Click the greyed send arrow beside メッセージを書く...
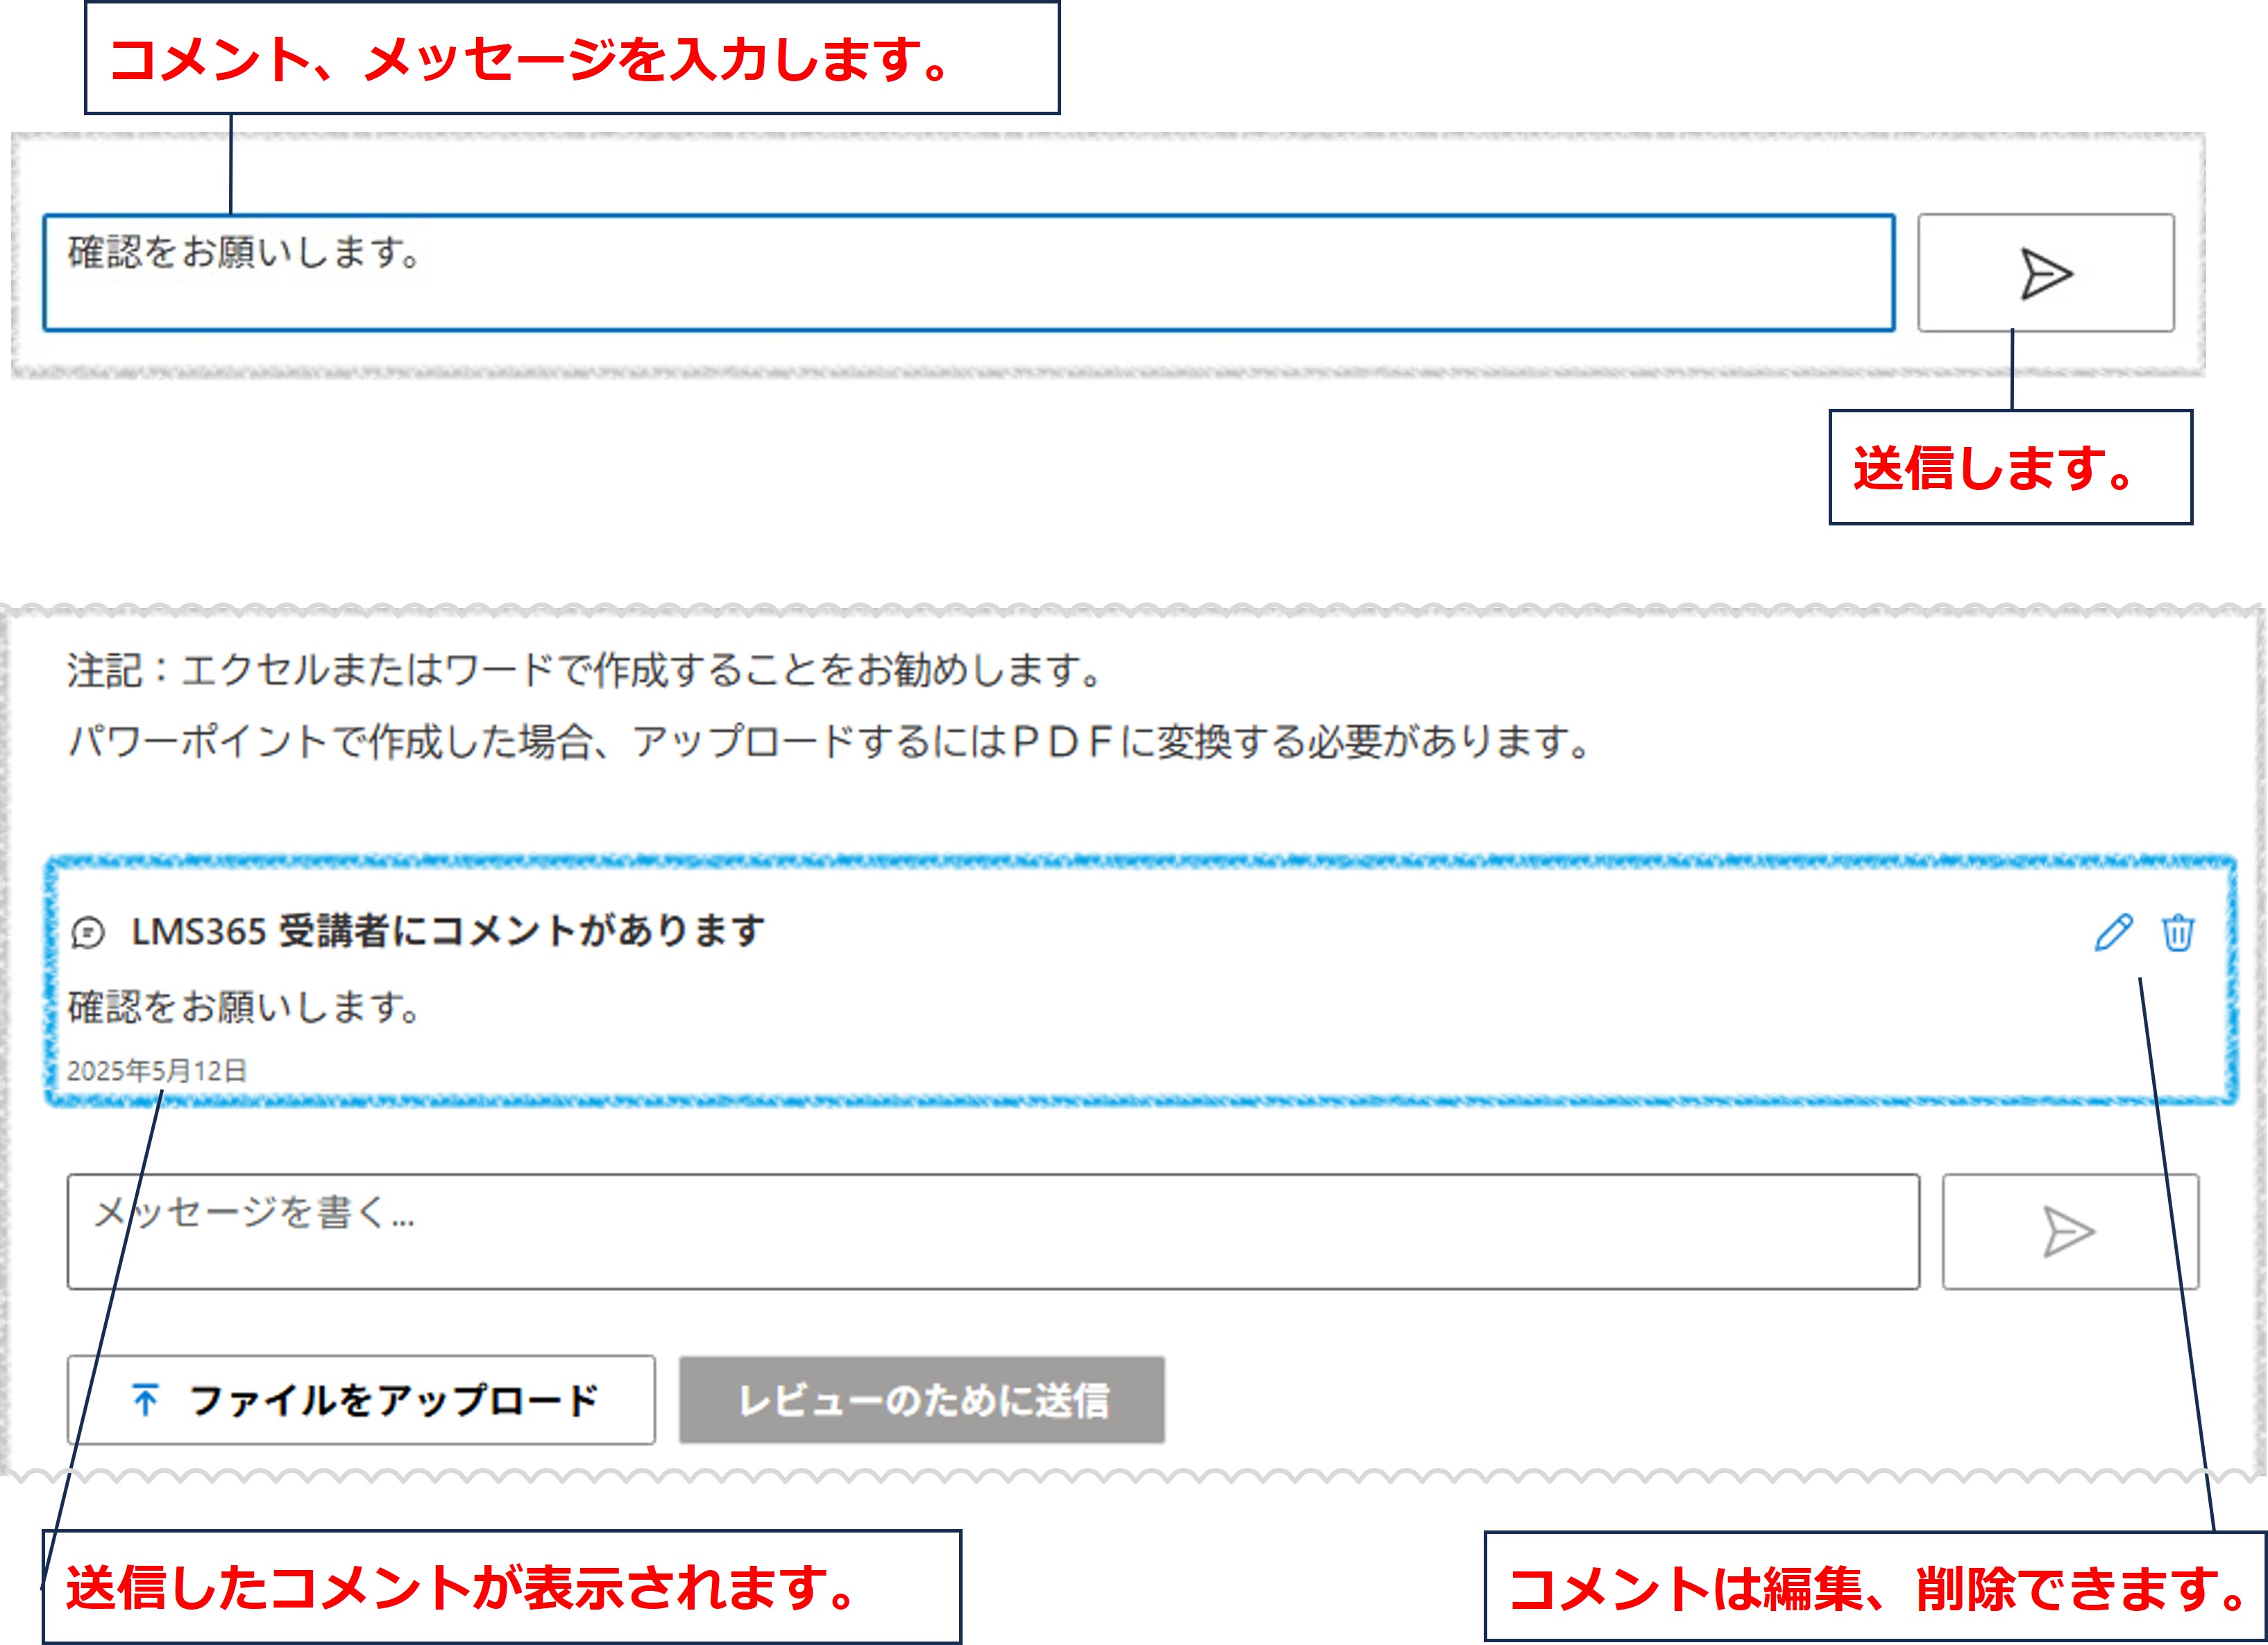Viewport: 2268px width, 1645px height. (2070, 1232)
